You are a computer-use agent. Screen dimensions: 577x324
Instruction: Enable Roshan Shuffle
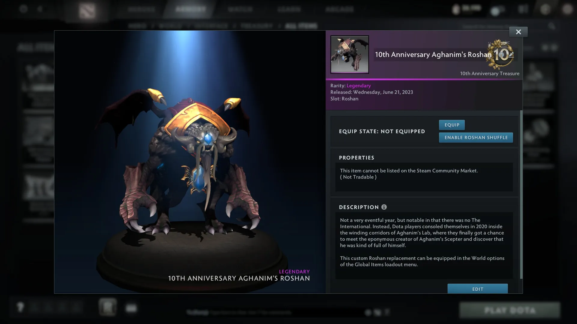tap(476, 137)
